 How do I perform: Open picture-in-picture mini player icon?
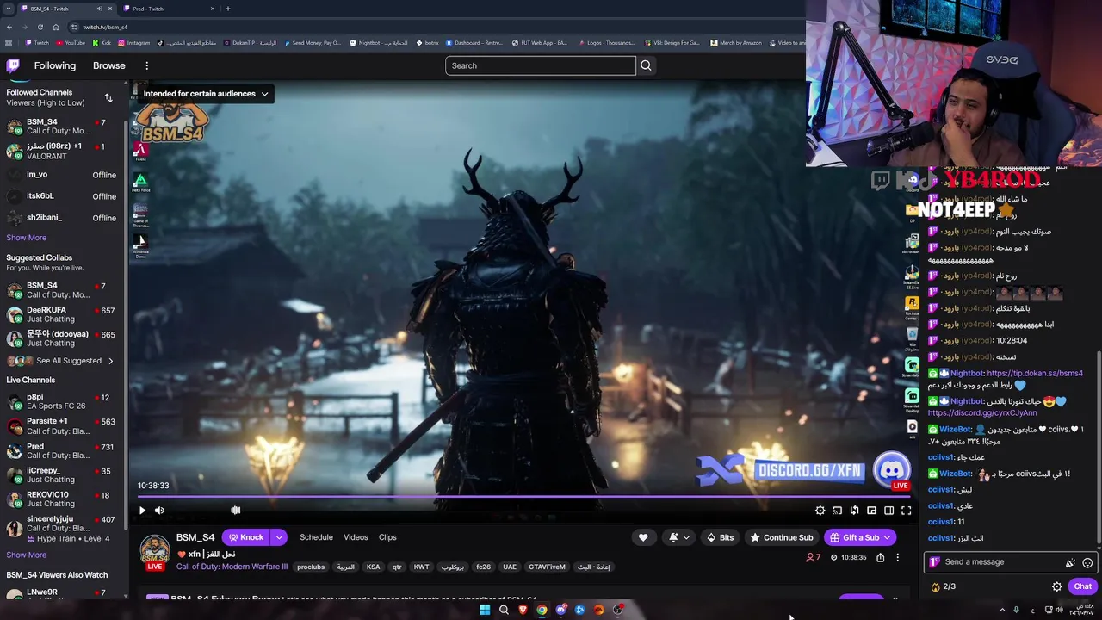point(871,511)
